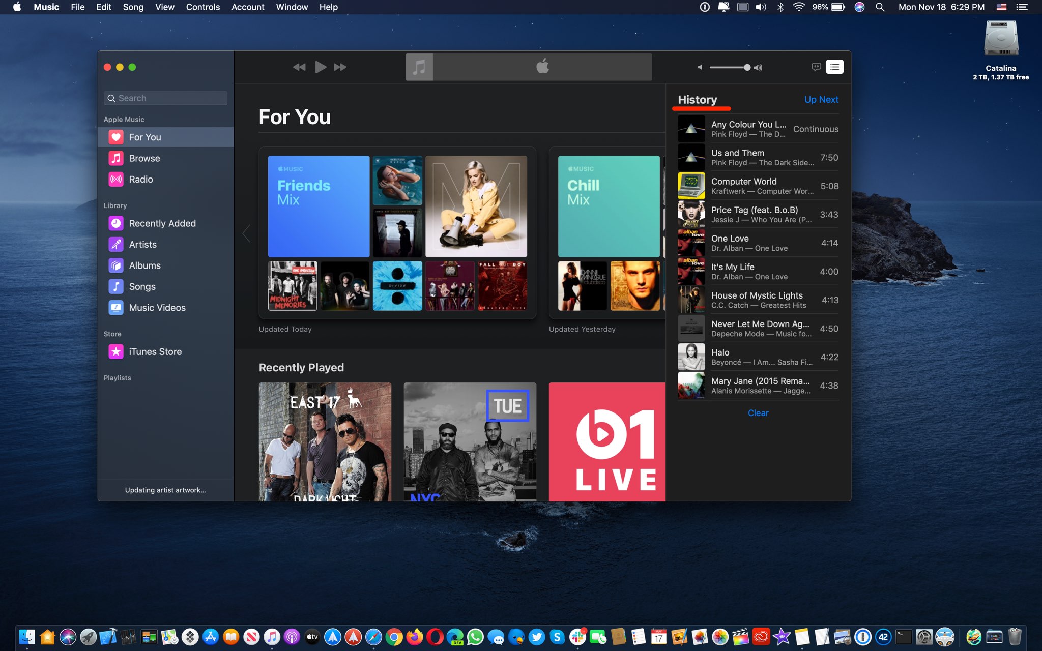Select It's My Life in History

pos(758,272)
